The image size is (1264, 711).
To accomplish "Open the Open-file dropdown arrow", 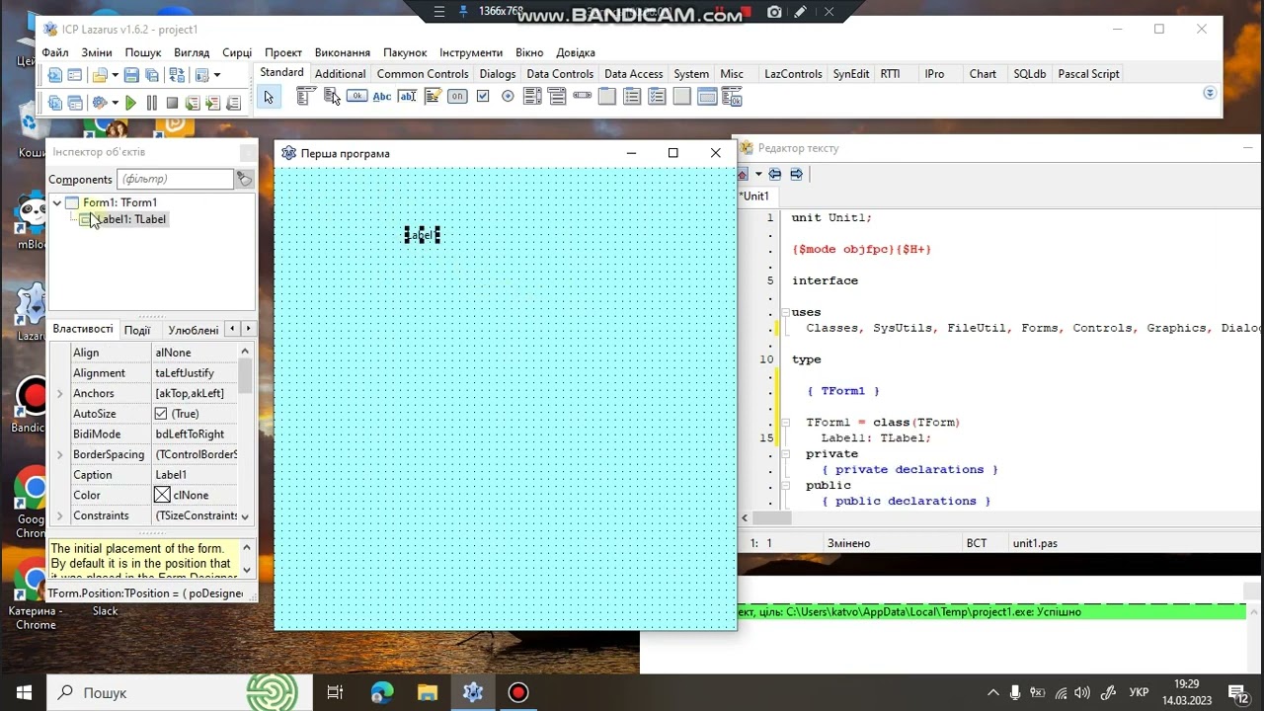I will pos(115,75).
